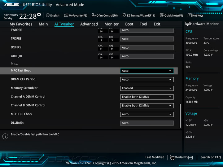Image resolution: width=223 pixels, height=167 pixels.
Task: Open the Tool tab
Action: pos(143,24)
